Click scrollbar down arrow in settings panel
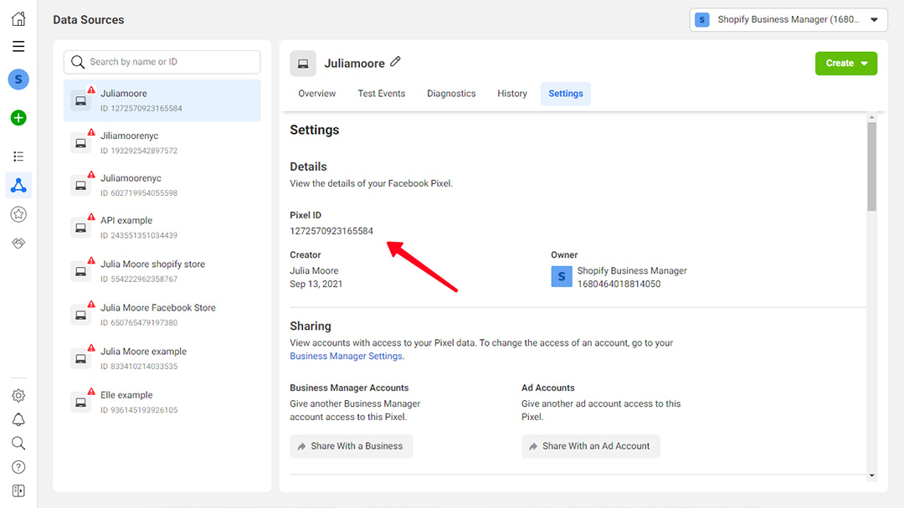904x508 pixels. click(871, 475)
